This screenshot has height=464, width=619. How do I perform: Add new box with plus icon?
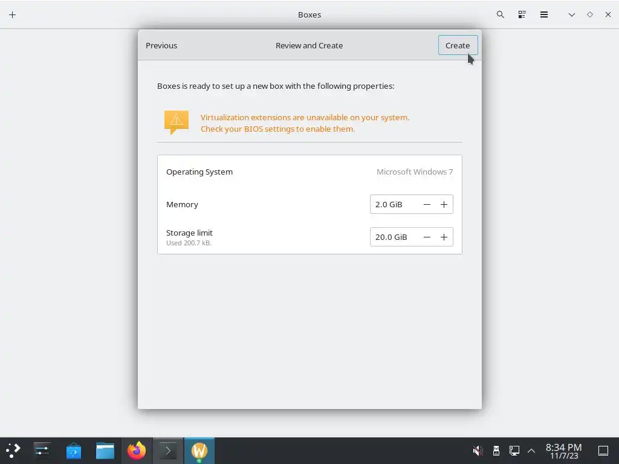pos(12,15)
